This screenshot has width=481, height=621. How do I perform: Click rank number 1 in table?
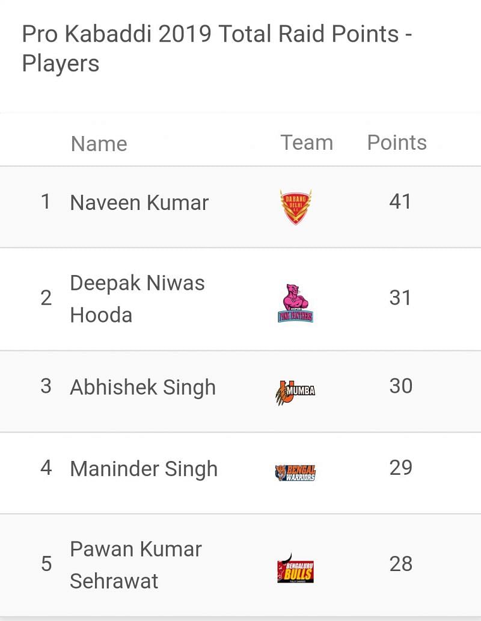pyautogui.click(x=46, y=202)
